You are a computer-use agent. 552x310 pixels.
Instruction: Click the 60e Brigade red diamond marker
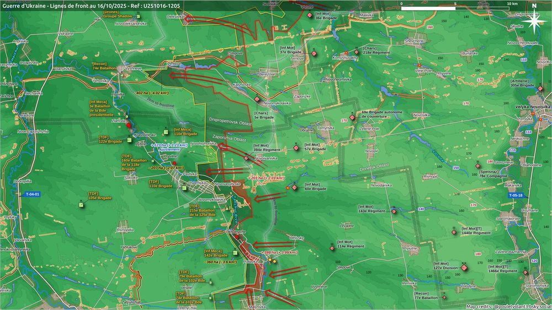[x=294, y=188]
